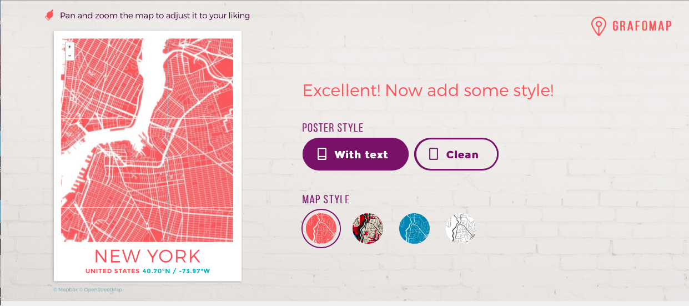The width and height of the screenshot is (689, 306).
Task: Choose the coral red map style
Action: pos(321,228)
